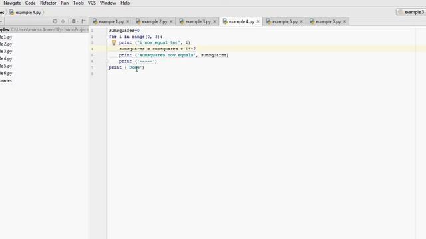Switch to the example 3.py tab
The height and width of the screenshot is (239, 426).
click(x=198, y=21)
